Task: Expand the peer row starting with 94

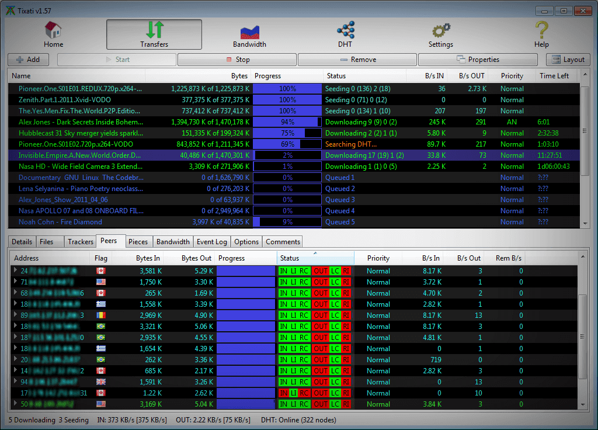Action: pos(15,381)
